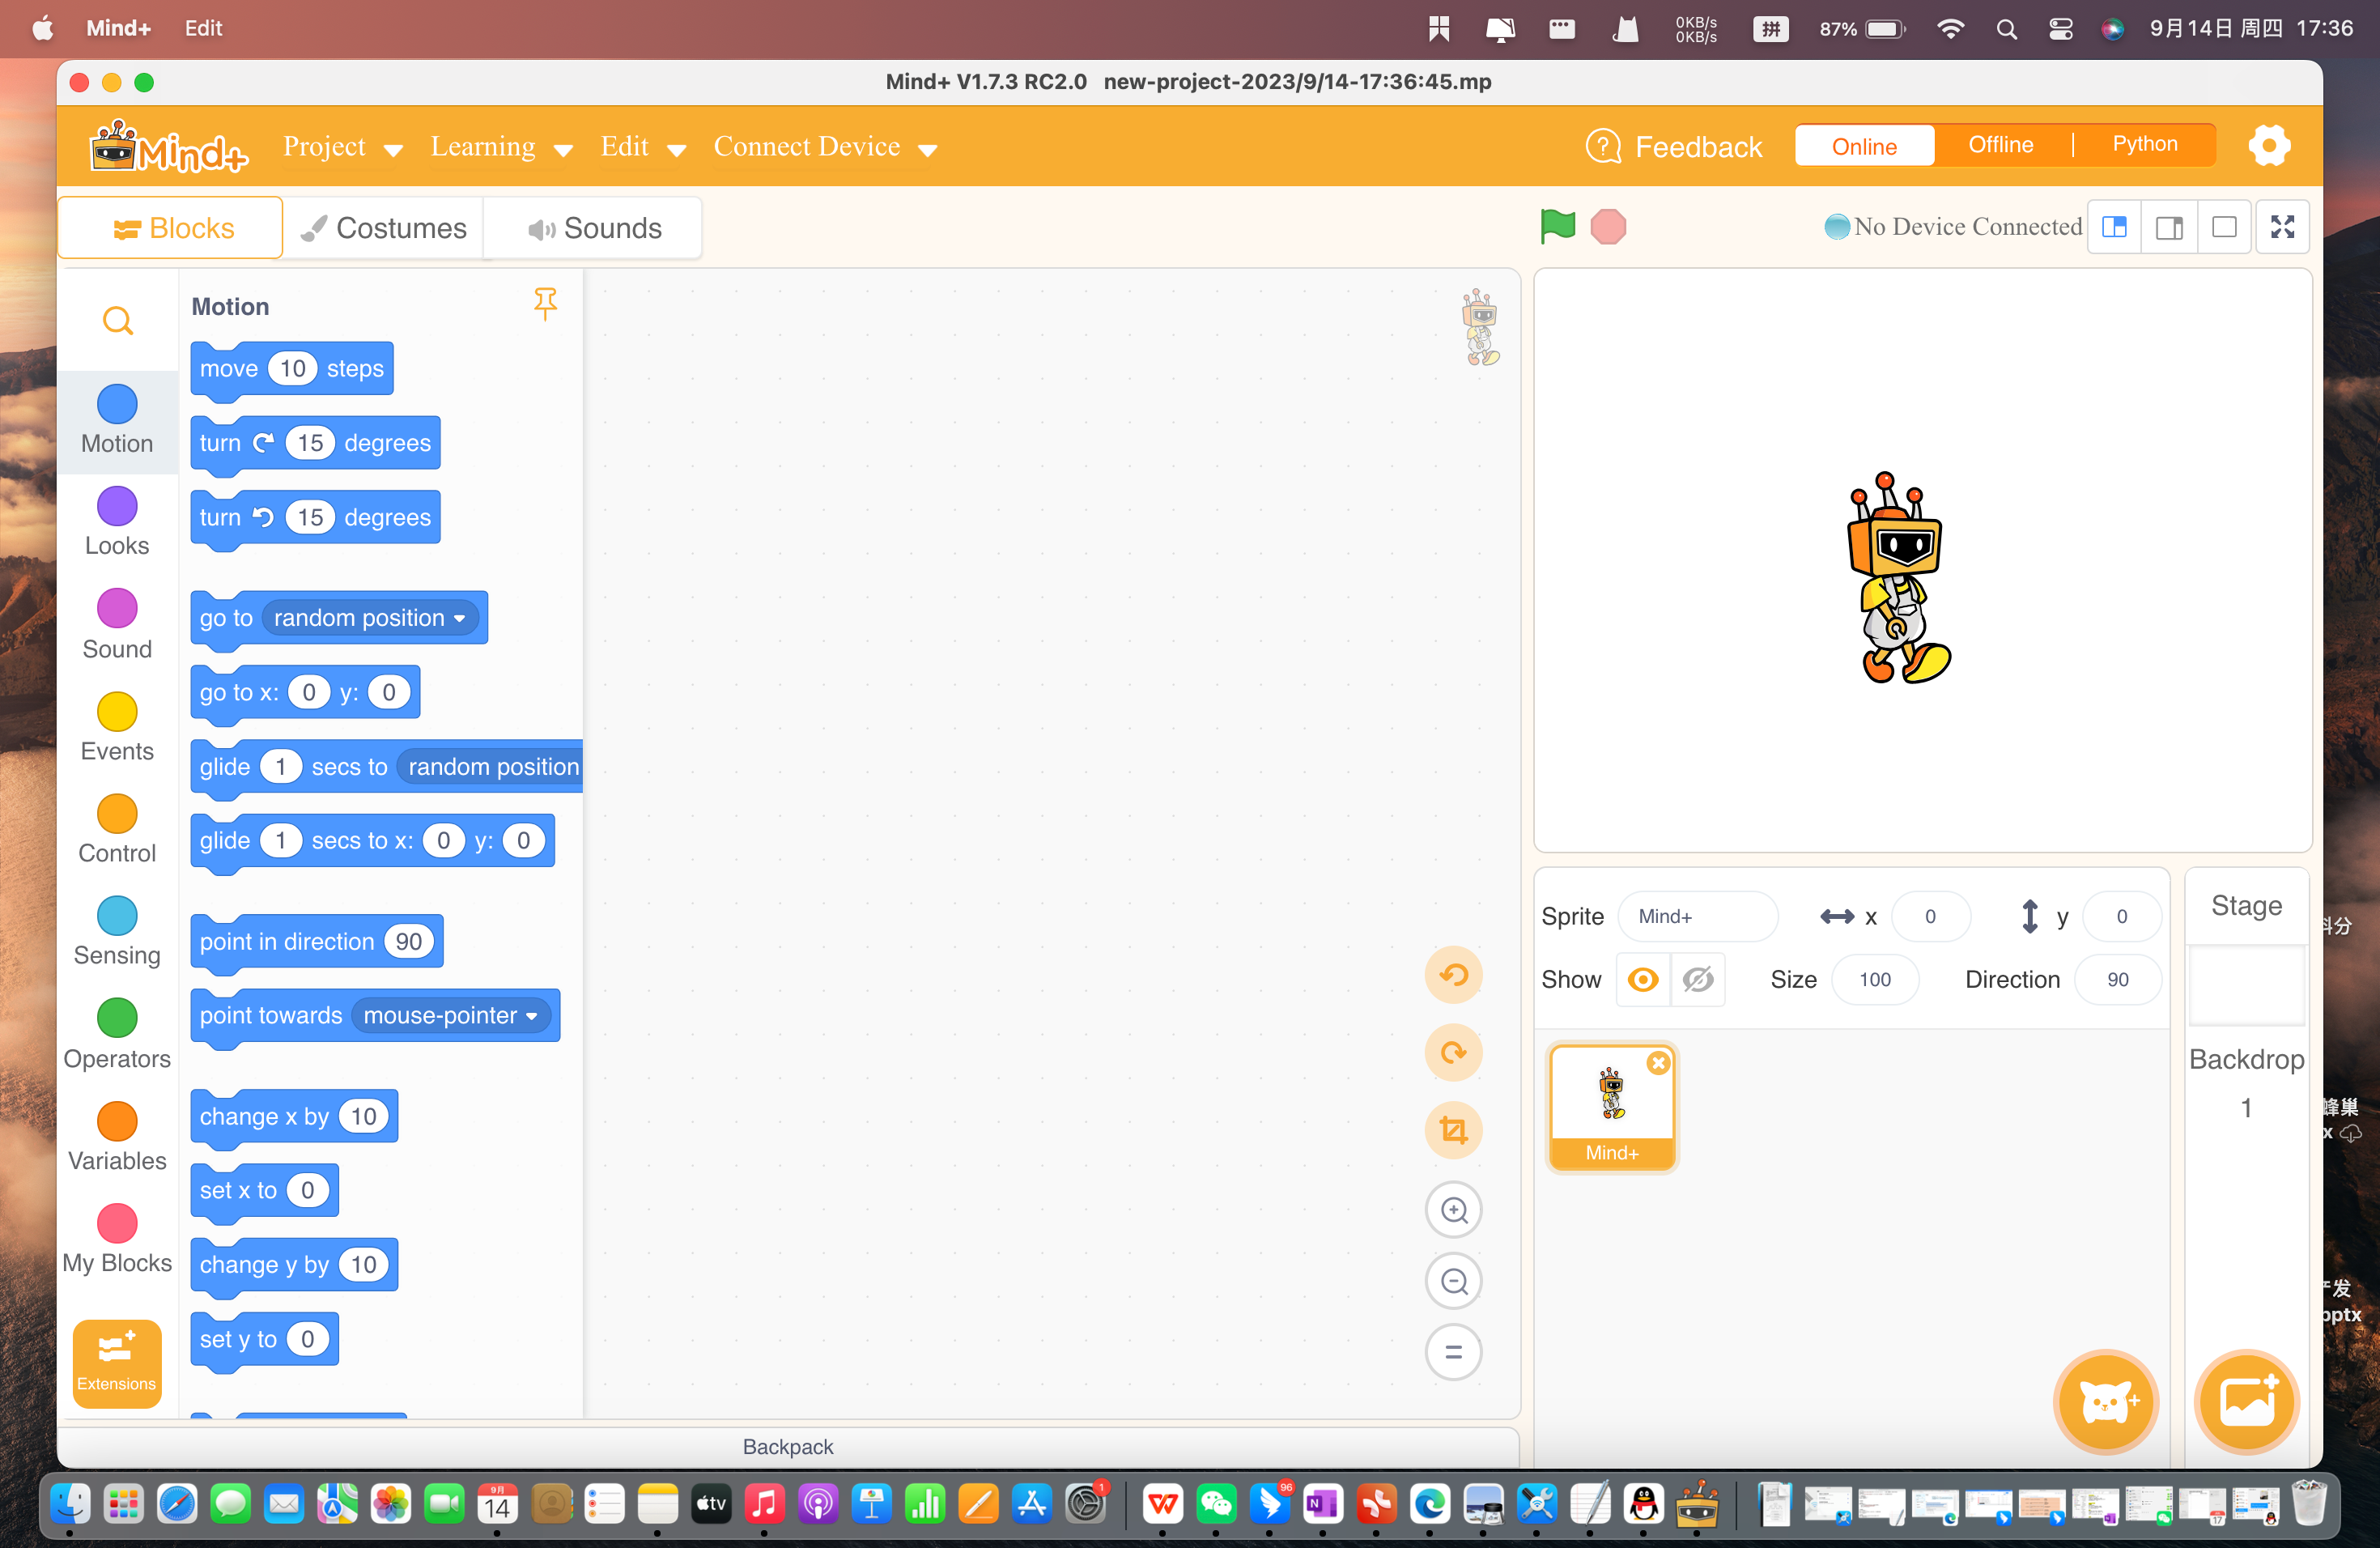2380x1548 pixels.
Task: Select the Sensing block category
Action: tap(116, 930)
